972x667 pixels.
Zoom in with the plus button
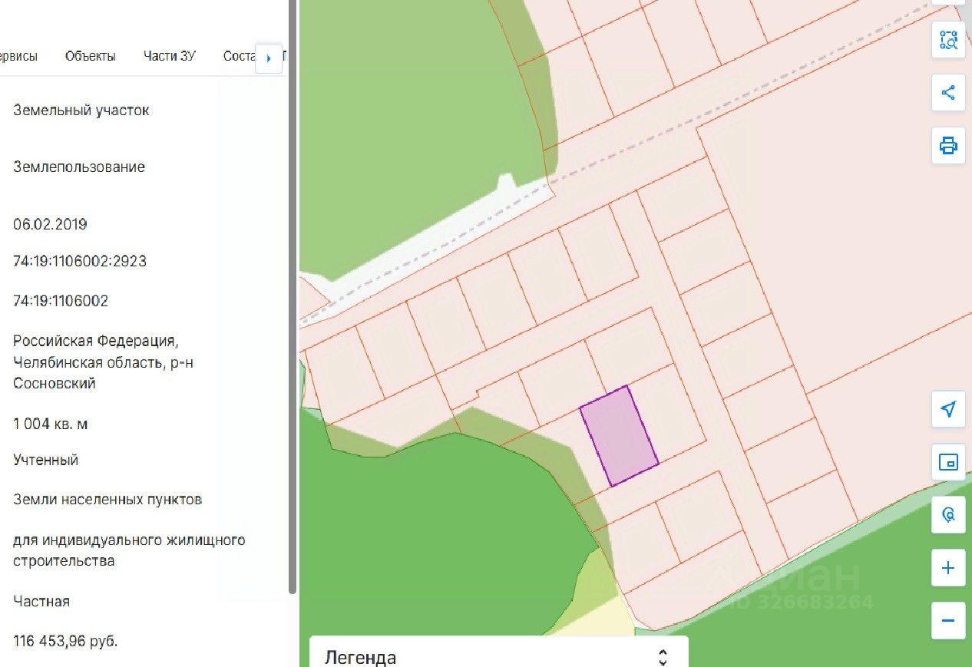click(x=948, y=568)
